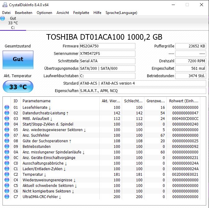Click the Grenzwe... column header
Screen dimensions: 209x208
[x=156, y=101]
